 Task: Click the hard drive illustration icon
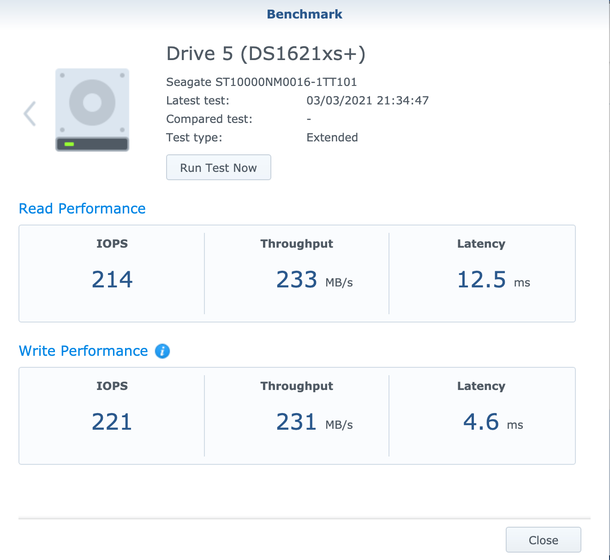92,110
